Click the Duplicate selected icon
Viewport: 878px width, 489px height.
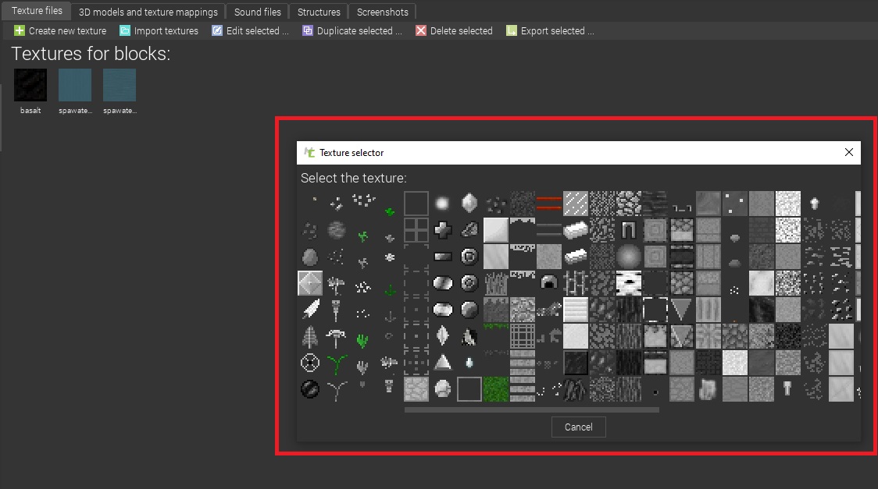point(308,30)
